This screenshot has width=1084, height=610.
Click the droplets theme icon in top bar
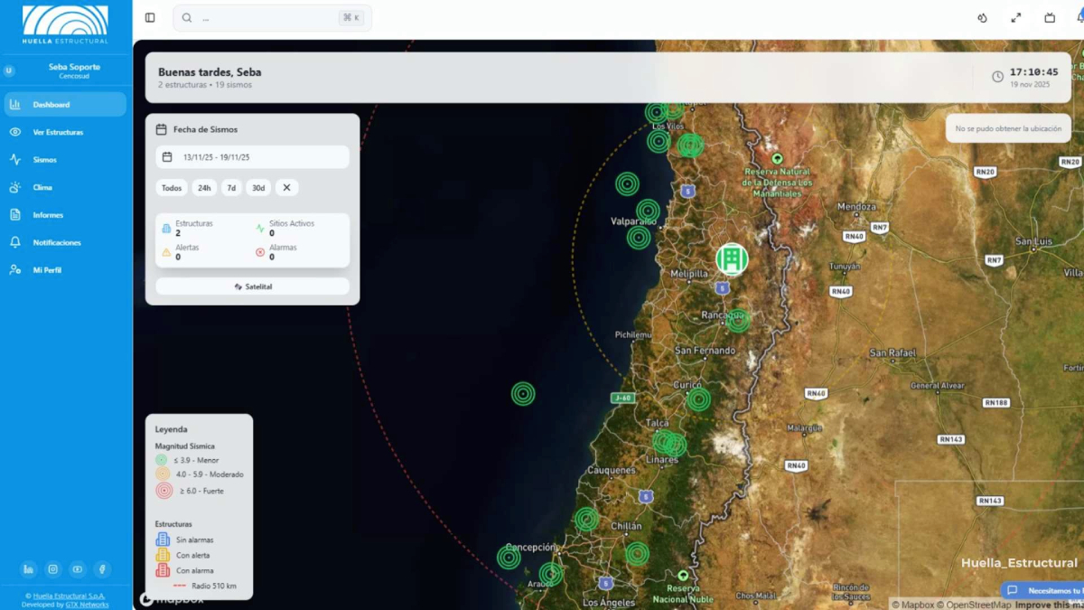click(x=983, y=17)
